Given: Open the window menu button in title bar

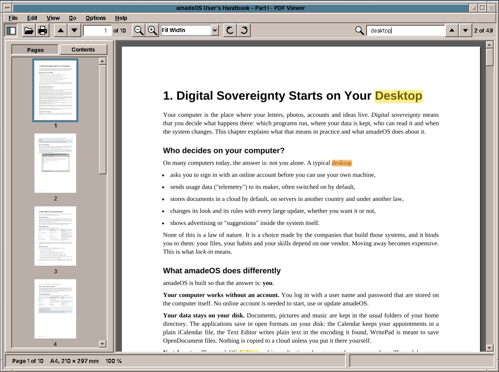Looking at the screenshot, I should (x=8, y=8).
